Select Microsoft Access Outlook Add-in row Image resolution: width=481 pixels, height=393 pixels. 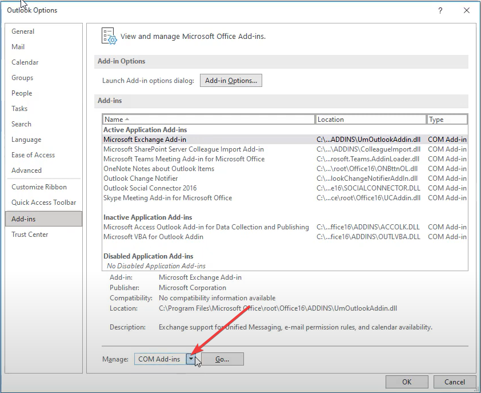pos(285,227)
